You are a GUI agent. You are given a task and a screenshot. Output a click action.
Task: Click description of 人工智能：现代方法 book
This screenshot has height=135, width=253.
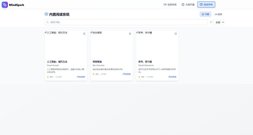[66, 71]
